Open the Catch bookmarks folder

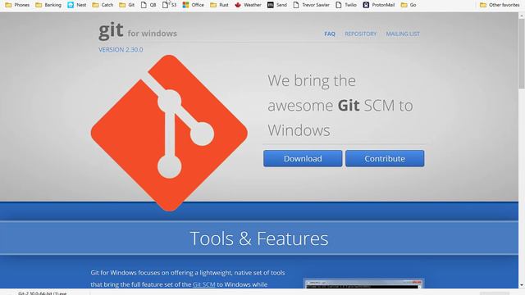click(x=103, y=5)
